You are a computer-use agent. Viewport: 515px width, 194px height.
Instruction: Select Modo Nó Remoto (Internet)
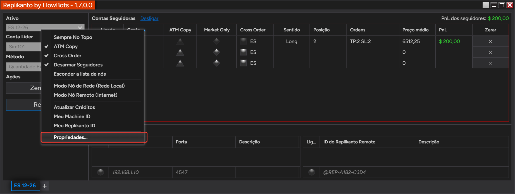pyautogui.click(x=92, y=95)
